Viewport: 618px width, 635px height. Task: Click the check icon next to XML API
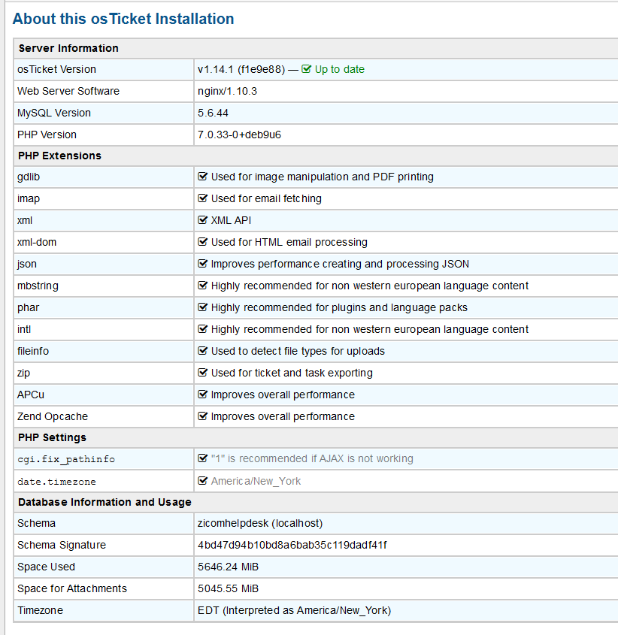202,220
